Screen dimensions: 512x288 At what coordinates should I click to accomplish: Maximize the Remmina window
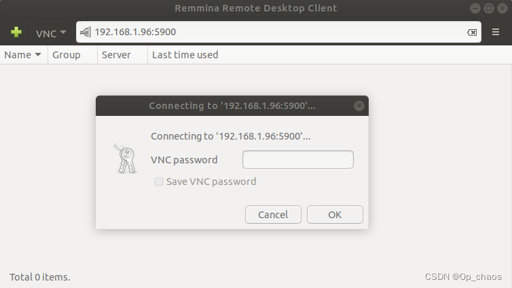tap(489, 8)
